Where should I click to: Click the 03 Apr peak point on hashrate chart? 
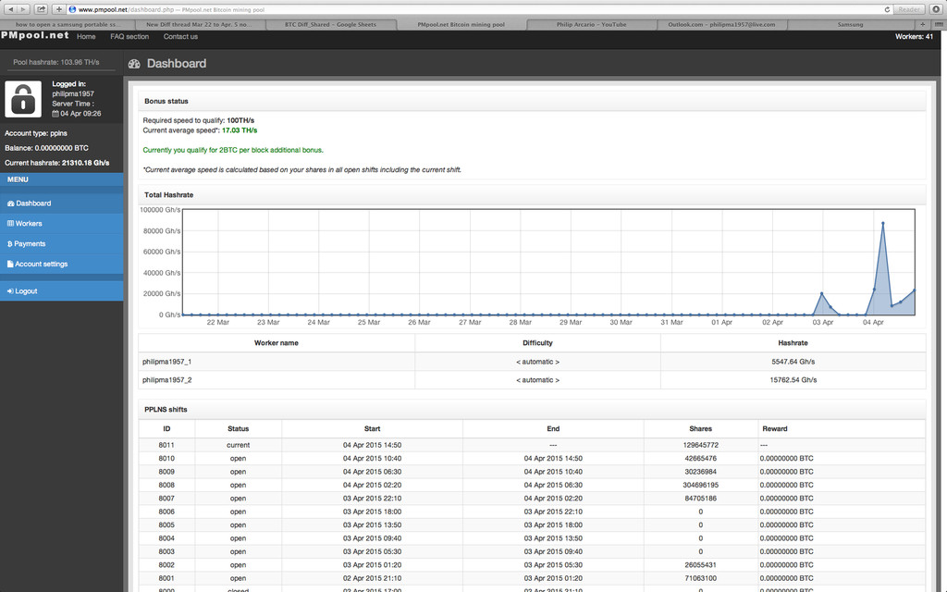(821, 293)
